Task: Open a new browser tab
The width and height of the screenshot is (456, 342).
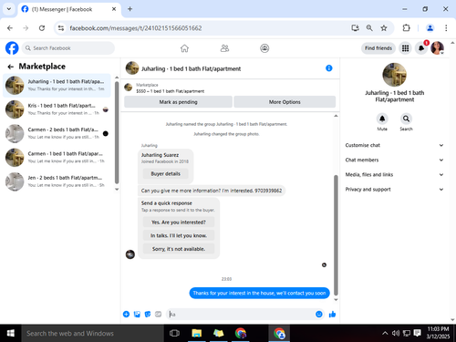Action: (x=130, y=9)
